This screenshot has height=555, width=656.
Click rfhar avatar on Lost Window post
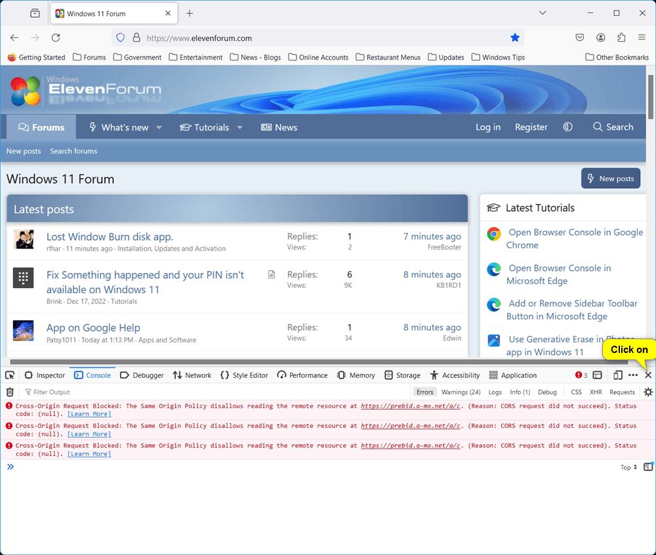tap(24, 239)
